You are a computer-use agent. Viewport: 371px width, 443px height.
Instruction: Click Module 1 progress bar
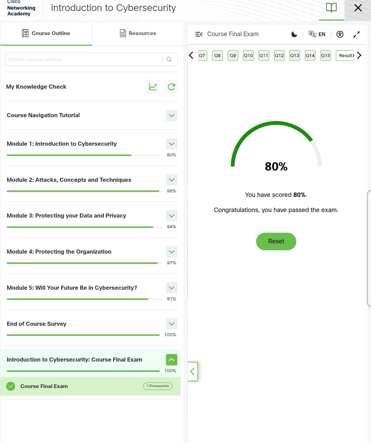click(85, 155)
